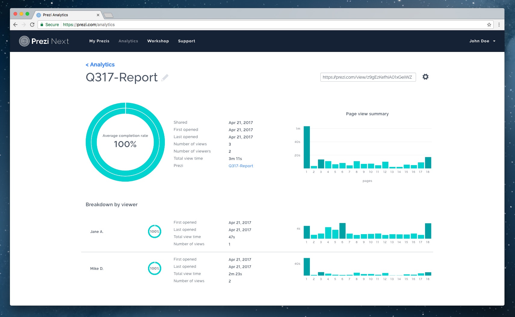Click the Prezi Next logo

point(44,41)
